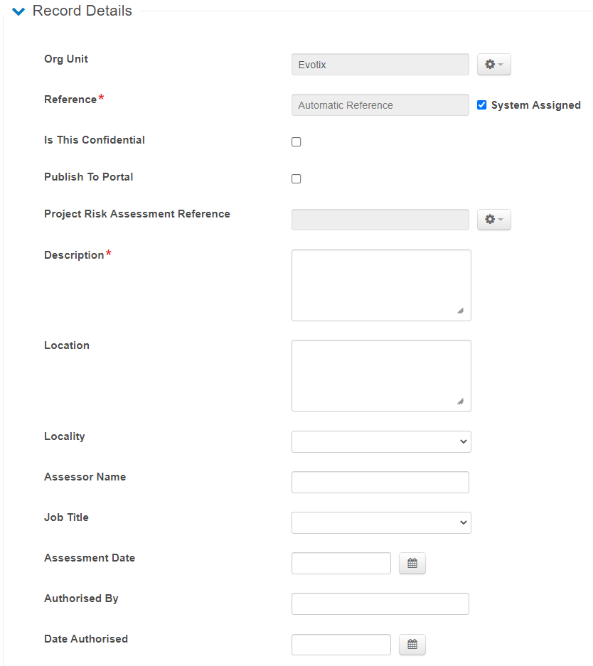This screenshot has width=593, height=666.
Task: Click the Automatic Reference field
Action: click(380, 105)
